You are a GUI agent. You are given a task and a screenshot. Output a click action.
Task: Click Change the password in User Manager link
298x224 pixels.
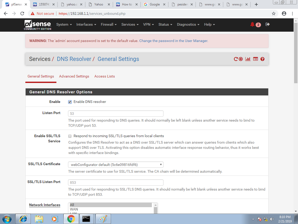coord(174,41)
